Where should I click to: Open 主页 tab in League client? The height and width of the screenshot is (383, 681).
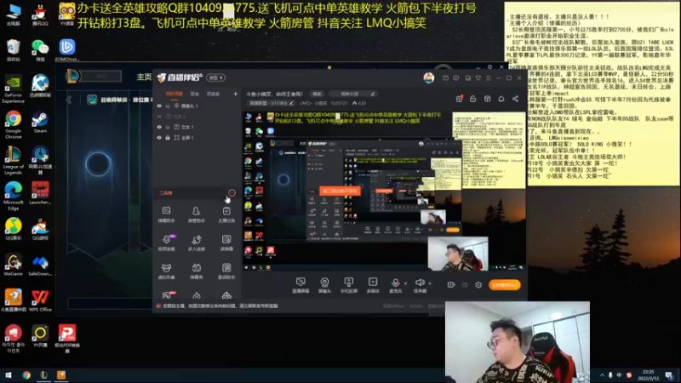pos(144,77)
